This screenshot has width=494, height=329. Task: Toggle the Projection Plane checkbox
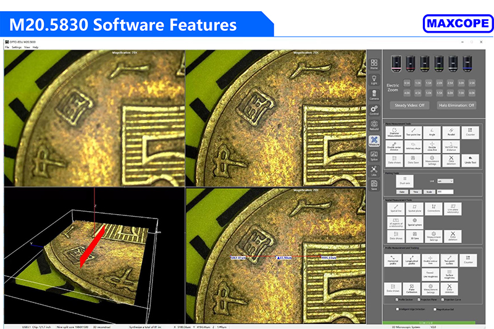coord(419,300)
